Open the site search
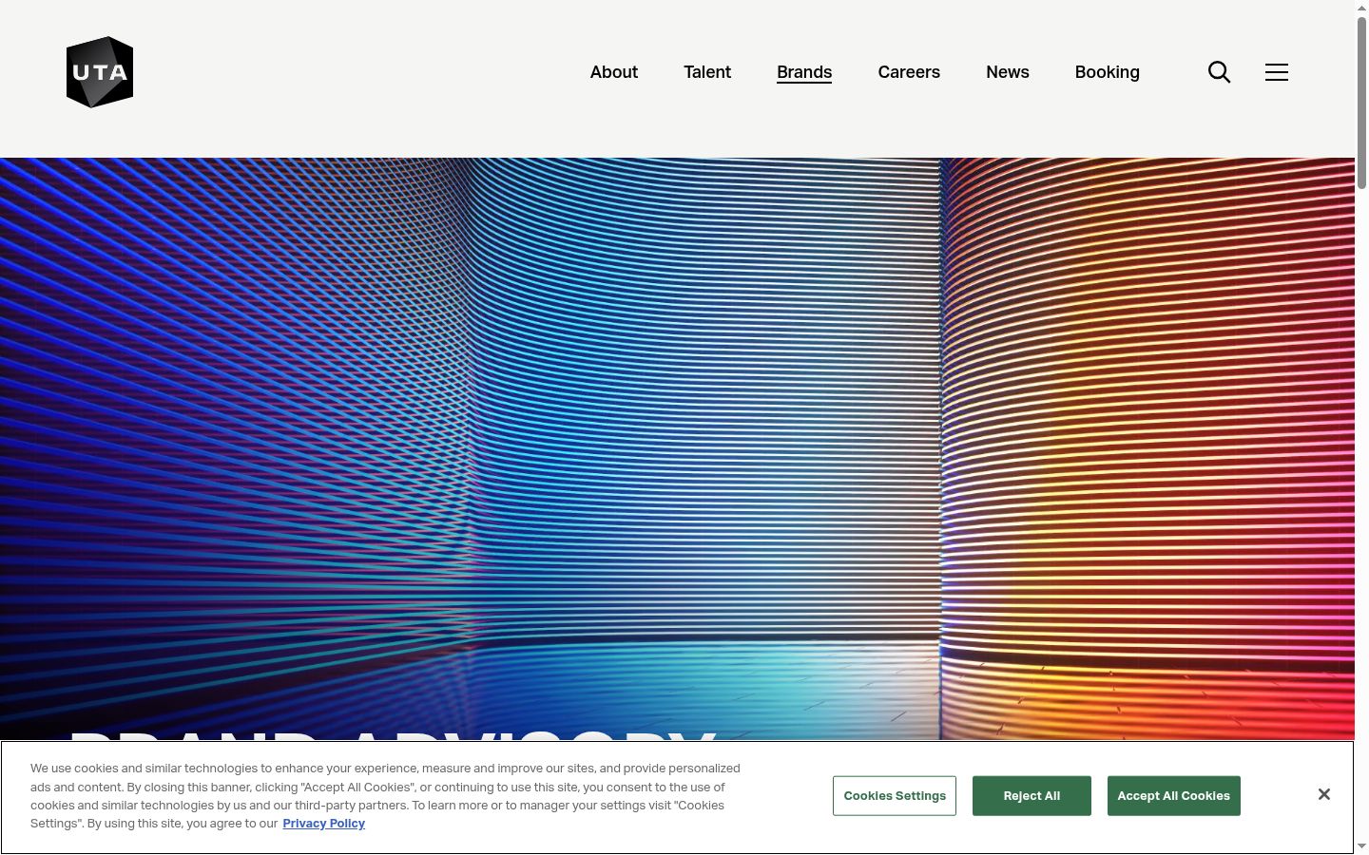 click(1220, 72)
